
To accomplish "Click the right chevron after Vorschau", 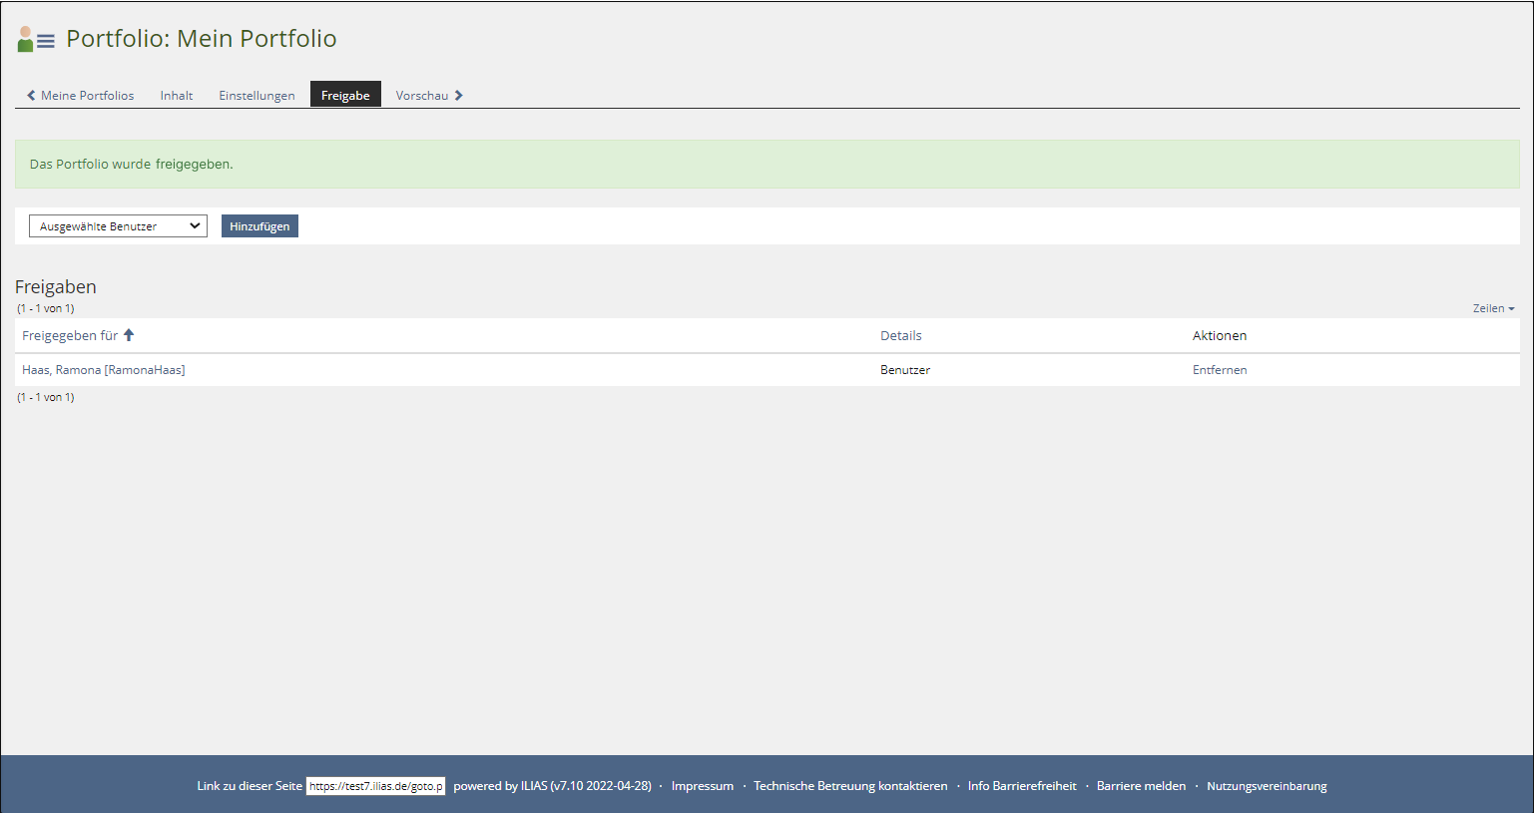I will click(x=459, y=96).
